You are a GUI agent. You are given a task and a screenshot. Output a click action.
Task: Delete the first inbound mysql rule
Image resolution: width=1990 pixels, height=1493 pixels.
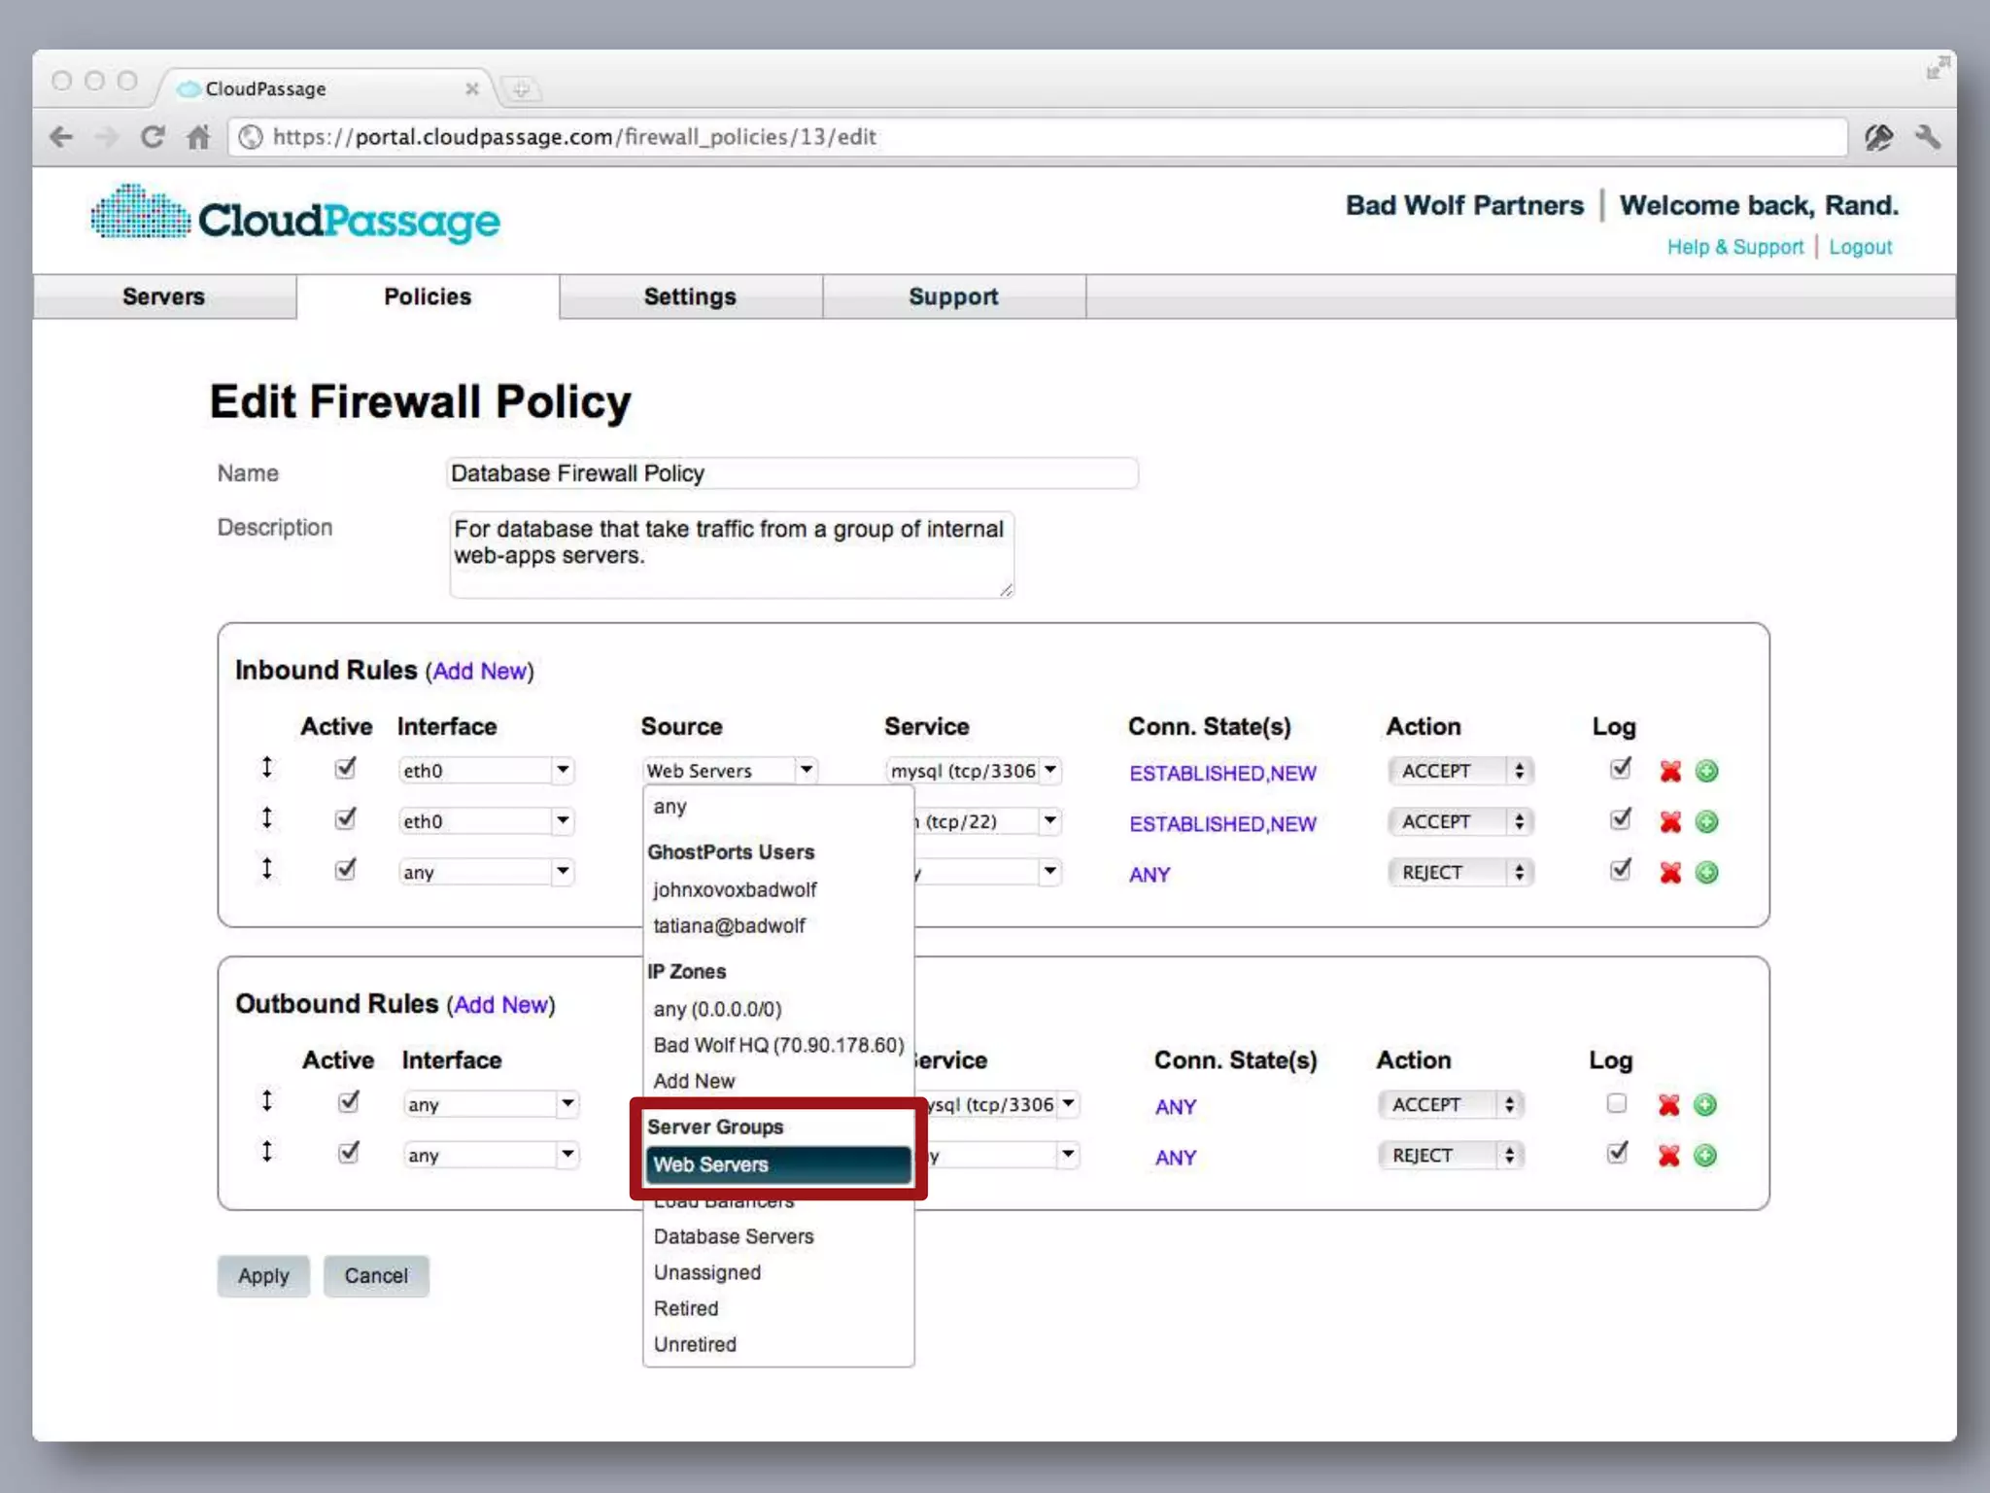(1669, 771)
